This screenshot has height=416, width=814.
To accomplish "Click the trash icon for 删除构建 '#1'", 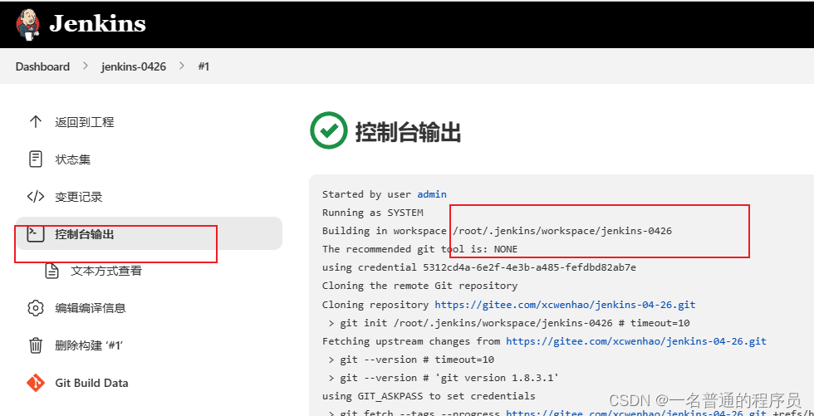I will pyautogui.click(x=35, y=345).
